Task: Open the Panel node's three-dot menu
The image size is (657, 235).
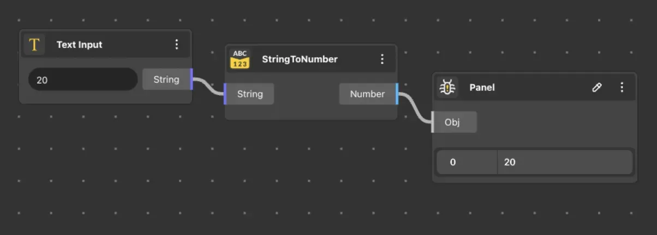Action: click(x=622, y=87)
